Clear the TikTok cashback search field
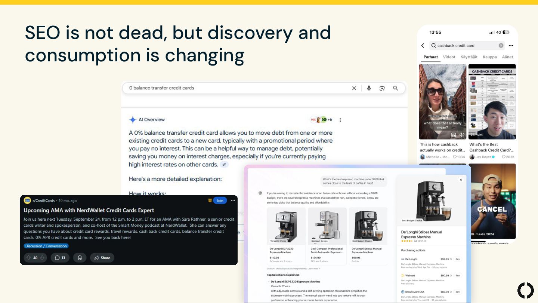This screenshot has height=303, width=538. (501, 46)
